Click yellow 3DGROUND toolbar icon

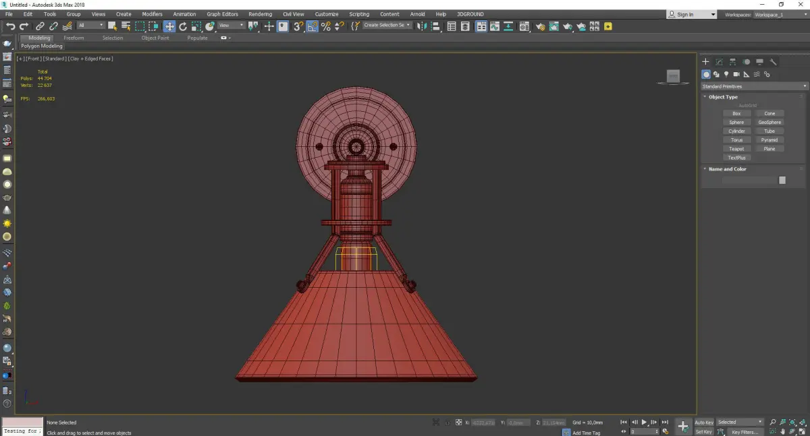pyautogui.click(x=608, y=26)
